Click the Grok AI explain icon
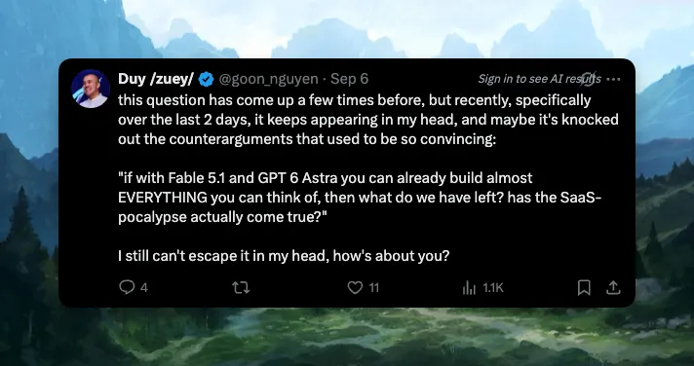This screenshot has height=366, width=694. [x=588, y=79]
